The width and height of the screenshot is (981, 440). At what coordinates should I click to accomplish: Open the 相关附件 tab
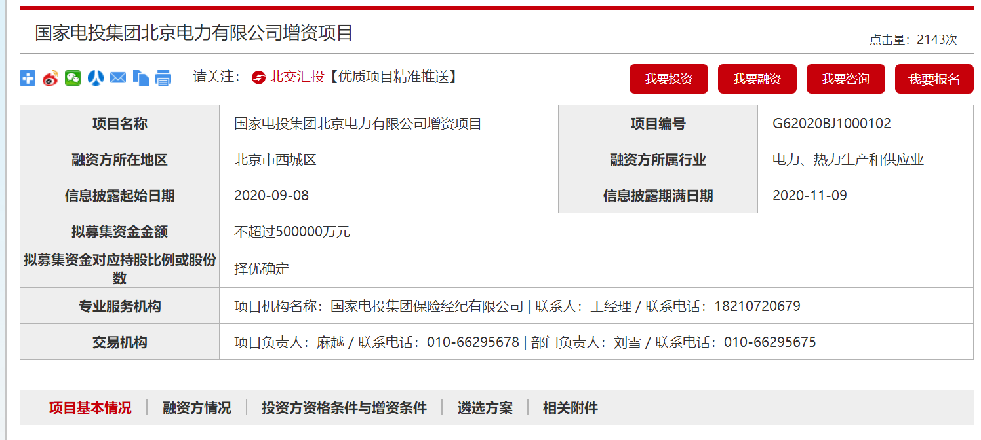coord(571,408)
